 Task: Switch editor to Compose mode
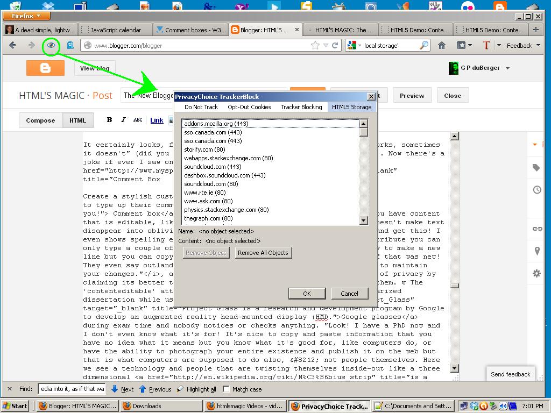40,120
